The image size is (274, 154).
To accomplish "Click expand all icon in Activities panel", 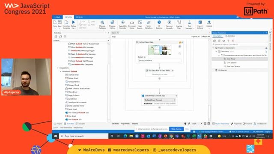I will 56,37.
